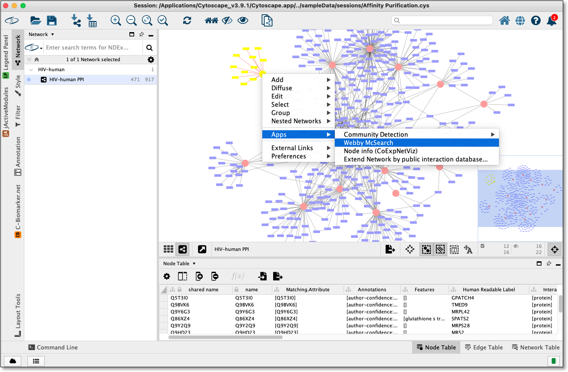Switch to the Edge Table tab
The image size is (568, 372).
[x=484, y=347]
